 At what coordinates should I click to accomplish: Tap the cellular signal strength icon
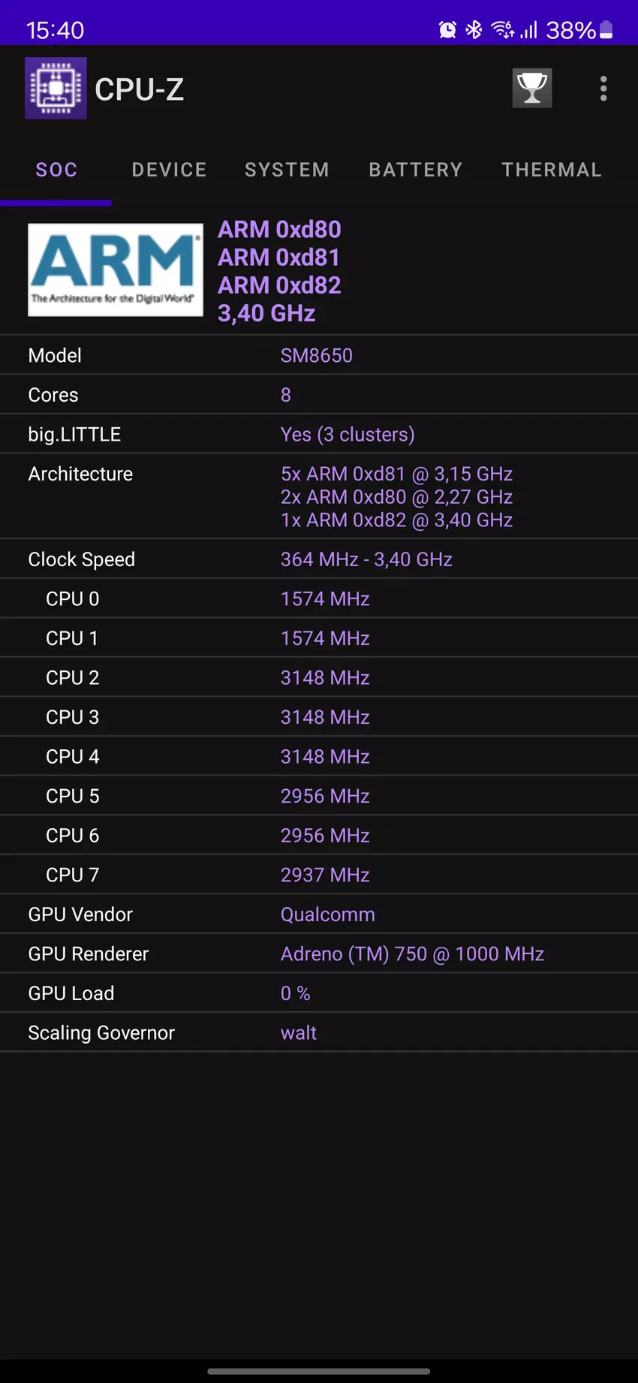click(x=529, y=30)
